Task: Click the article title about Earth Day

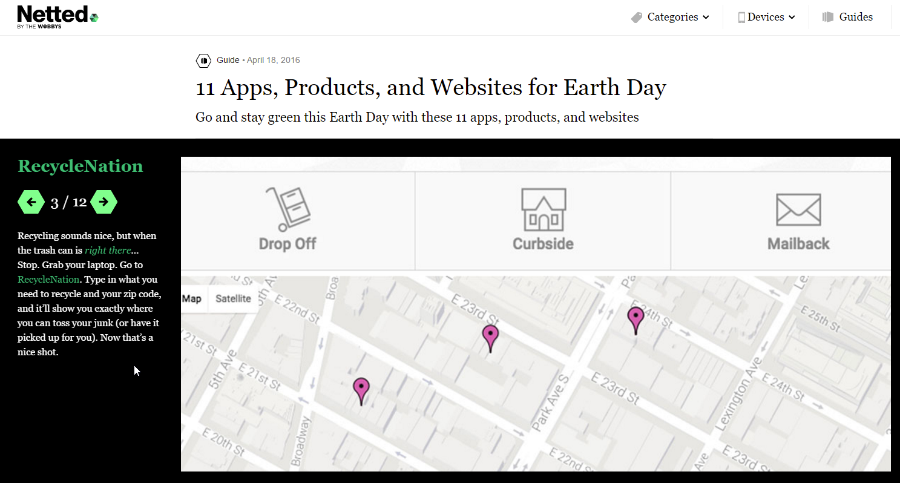Action: click(x=431, y=88)
